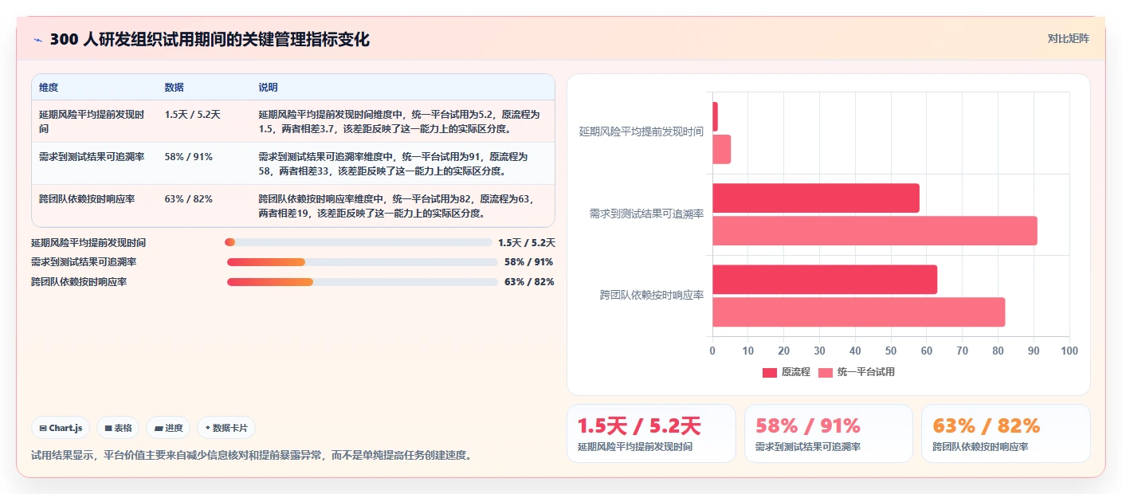Screen dimensions: 1122x494
Task: Click table cell 63% / 82%
Action: pyautogui.click(x=188, y=199)
